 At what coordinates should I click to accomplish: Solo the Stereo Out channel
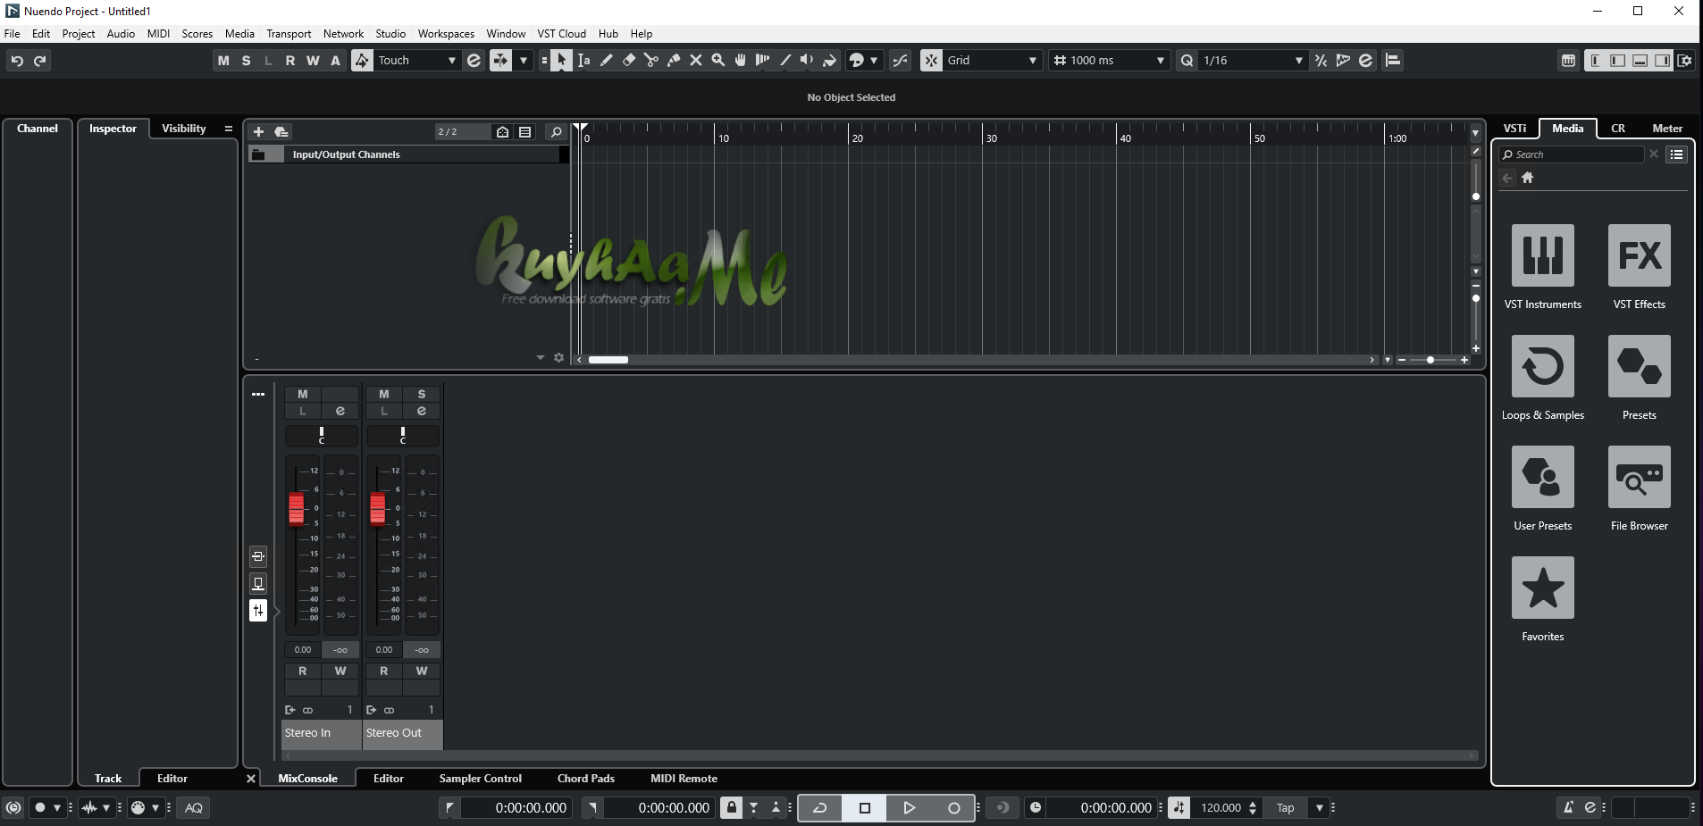(x=422, y=394)
